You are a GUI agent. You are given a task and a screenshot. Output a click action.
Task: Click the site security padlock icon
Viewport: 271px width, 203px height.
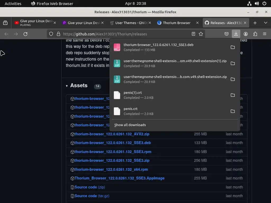[x=58, y=34]
